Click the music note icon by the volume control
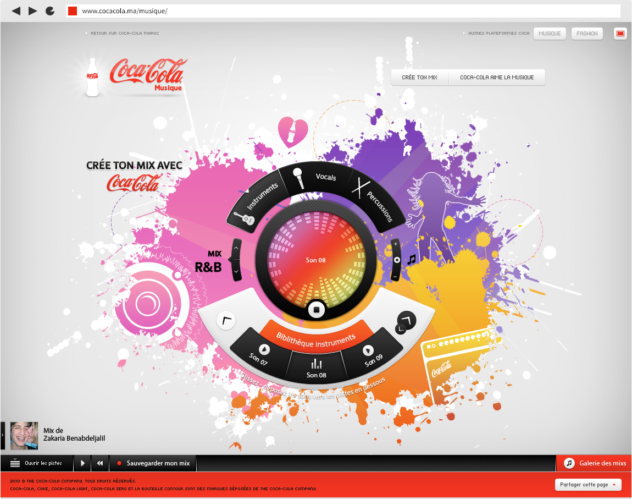 click(411, 259)
